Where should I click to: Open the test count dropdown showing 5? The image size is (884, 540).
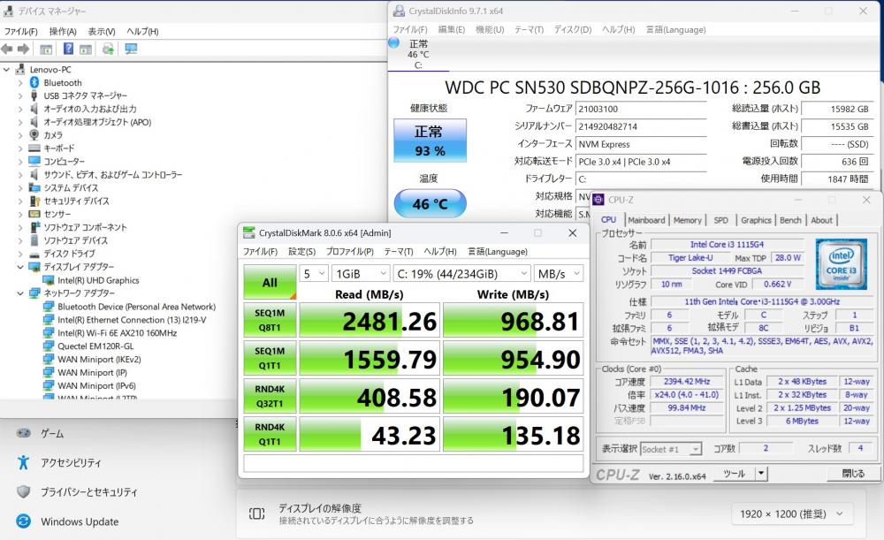click(312, 274)
